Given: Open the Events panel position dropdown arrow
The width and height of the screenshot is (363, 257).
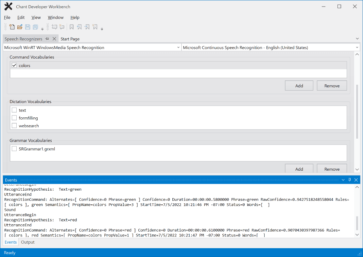Looking at the screenshot, I should tap(343, 180).
